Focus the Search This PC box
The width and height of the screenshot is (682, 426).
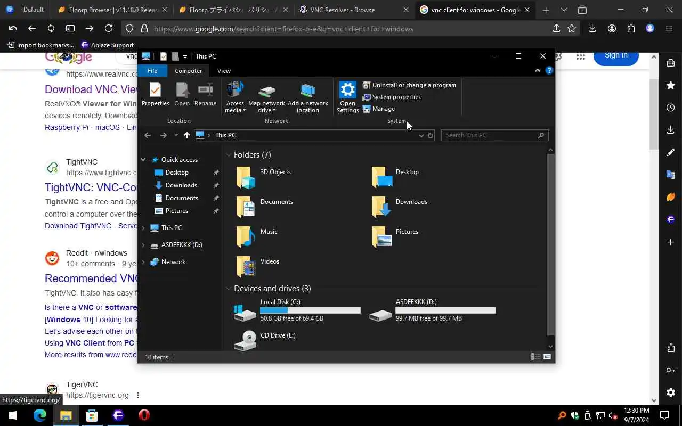[x=494, y=135]
